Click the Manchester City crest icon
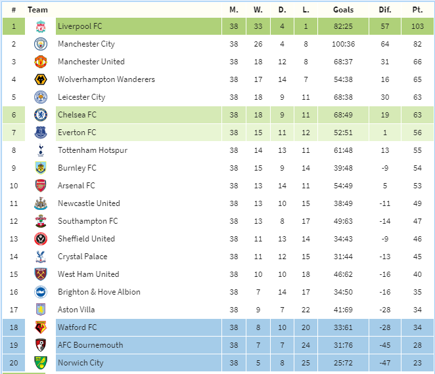Screen dimensions: 435x374 41,44
